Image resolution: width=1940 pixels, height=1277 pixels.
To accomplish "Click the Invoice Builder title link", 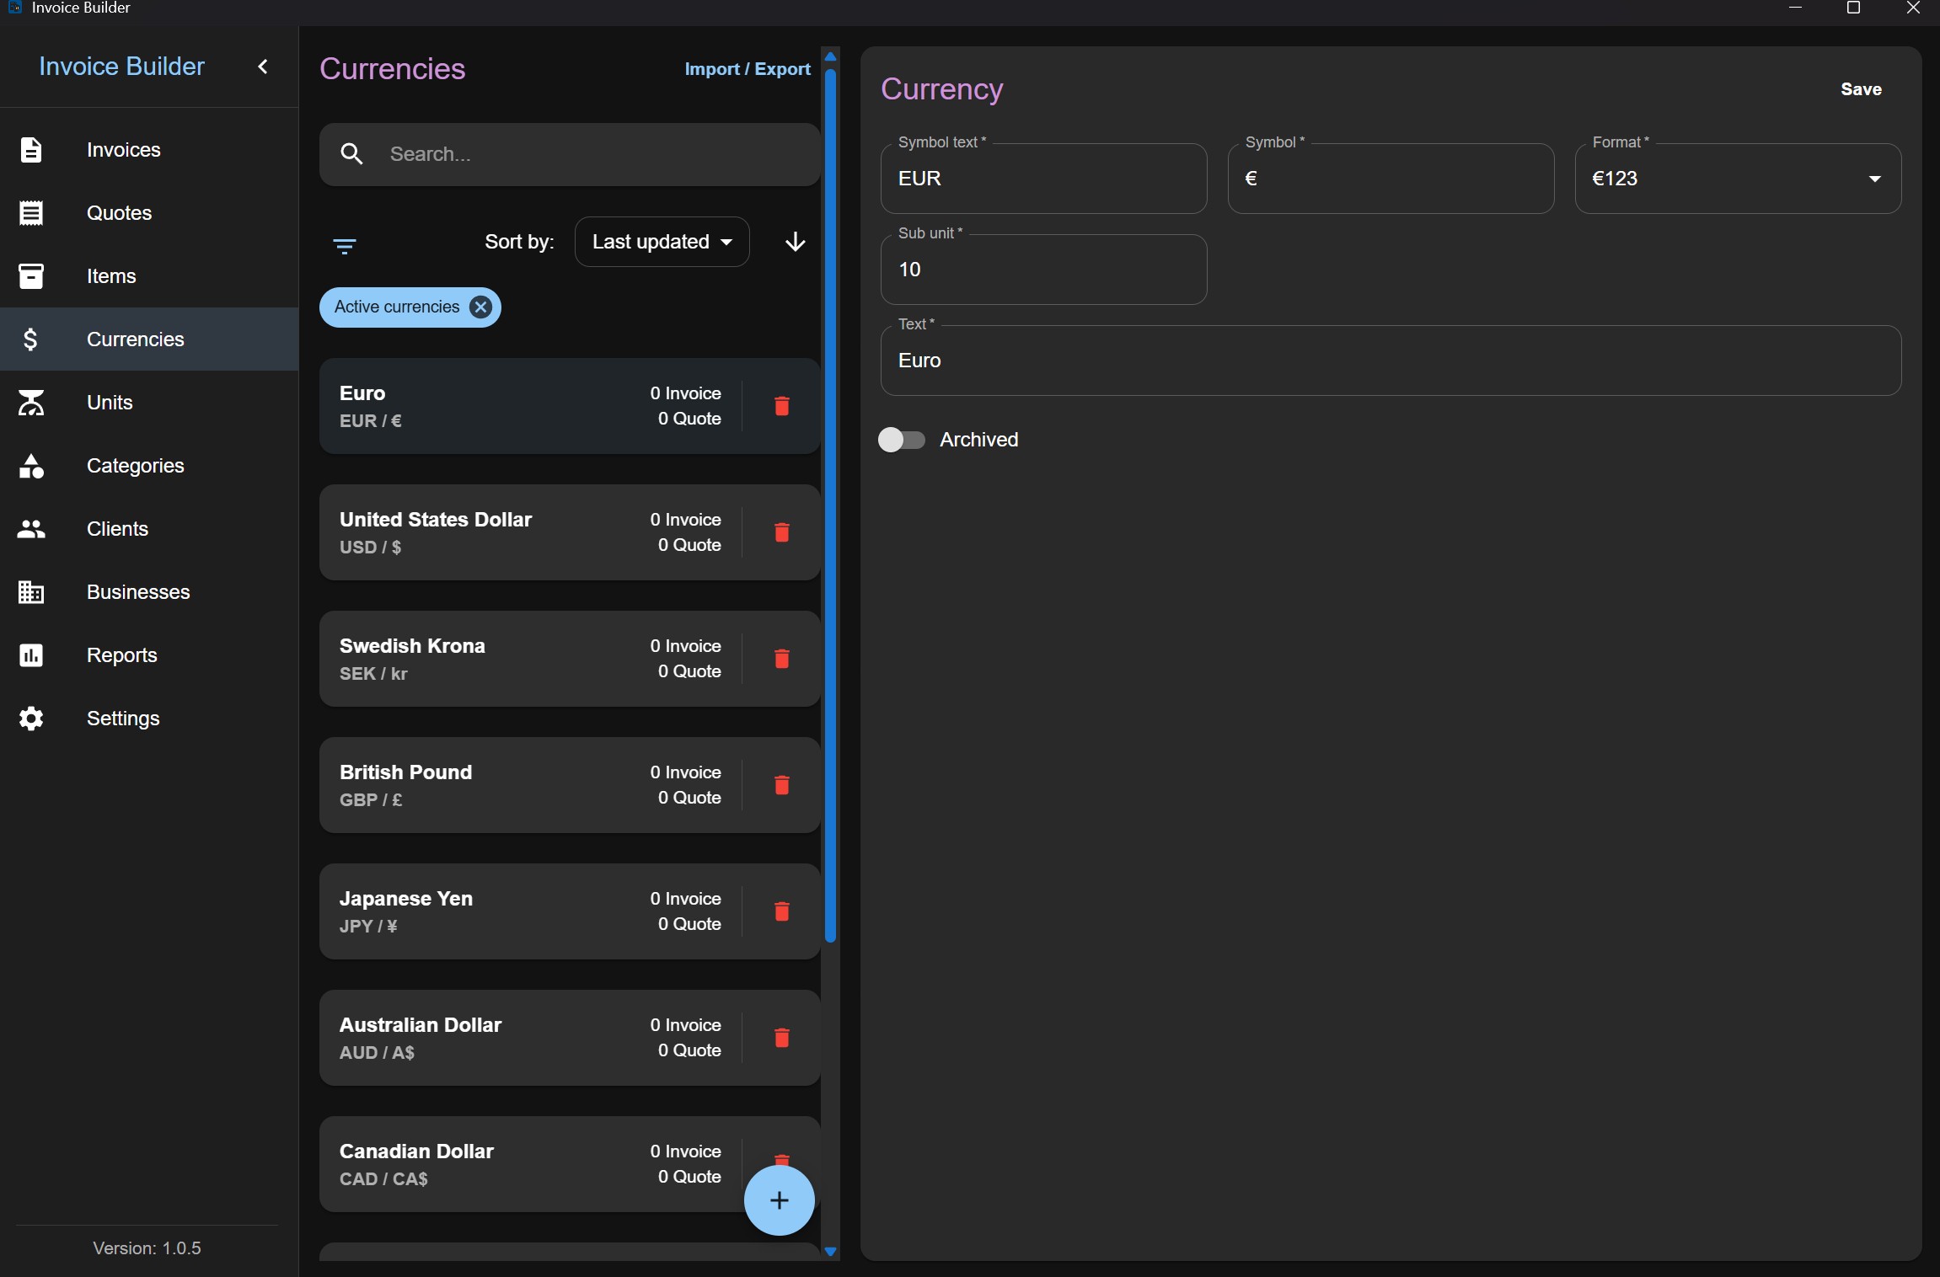I will 121,67.
